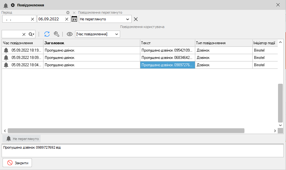Click the refresh icon in the toolbar

(x=47, y=34)
